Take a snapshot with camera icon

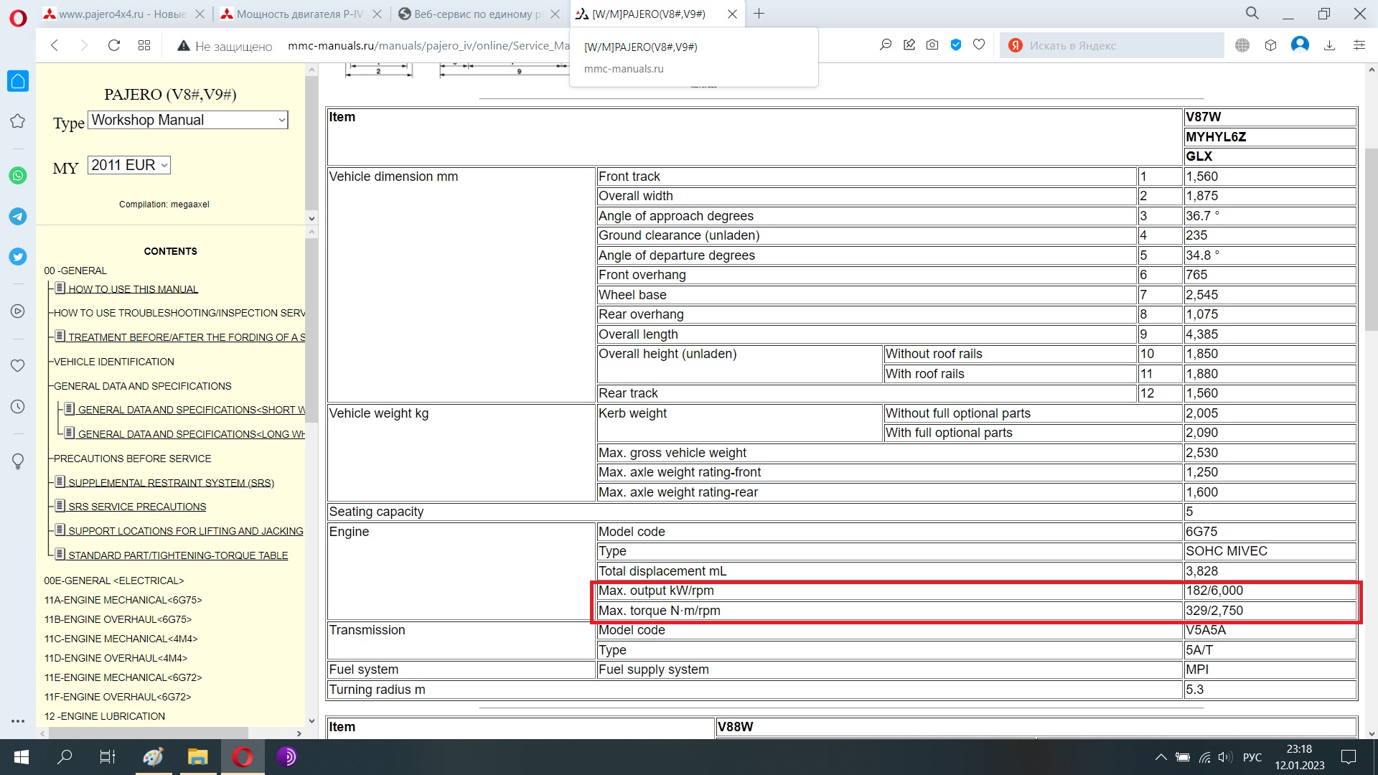point(932,45)
